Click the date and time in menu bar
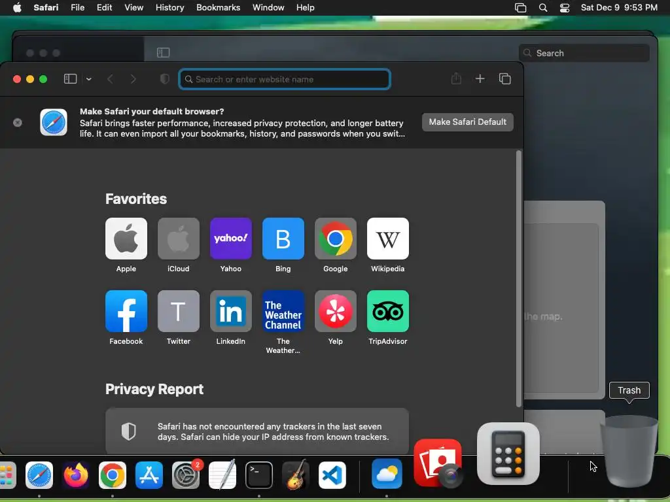The width and height of the screenshot is (670, 502). point(619,8)
